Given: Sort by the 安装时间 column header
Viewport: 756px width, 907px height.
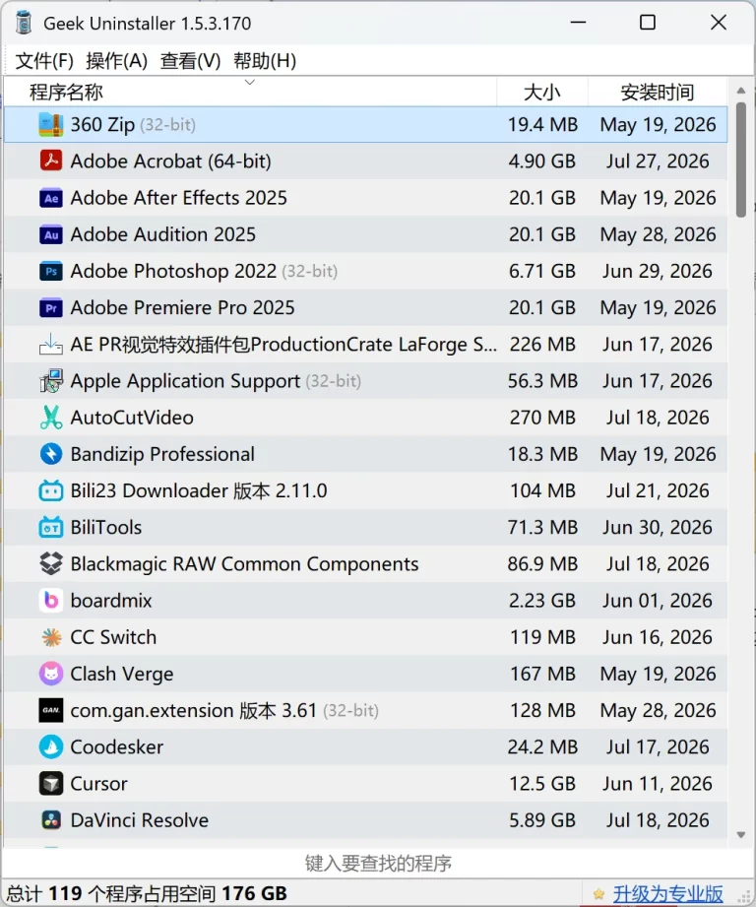Looking at the screenshot, I should click(x=658, y=92).
